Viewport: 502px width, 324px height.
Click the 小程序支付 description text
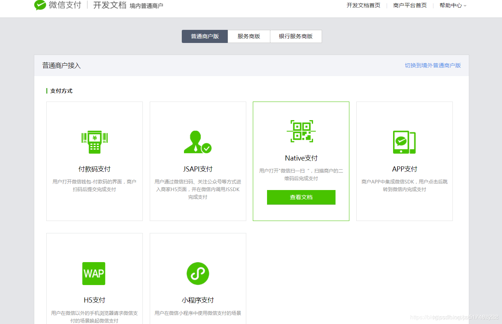tap(198, 313)
